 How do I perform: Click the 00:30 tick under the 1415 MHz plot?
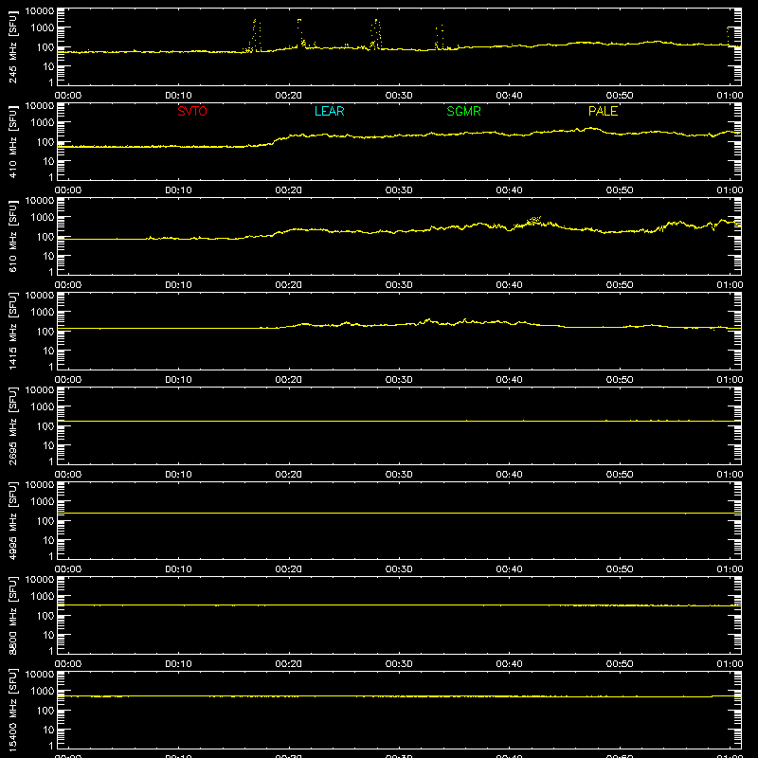[399, 380]
